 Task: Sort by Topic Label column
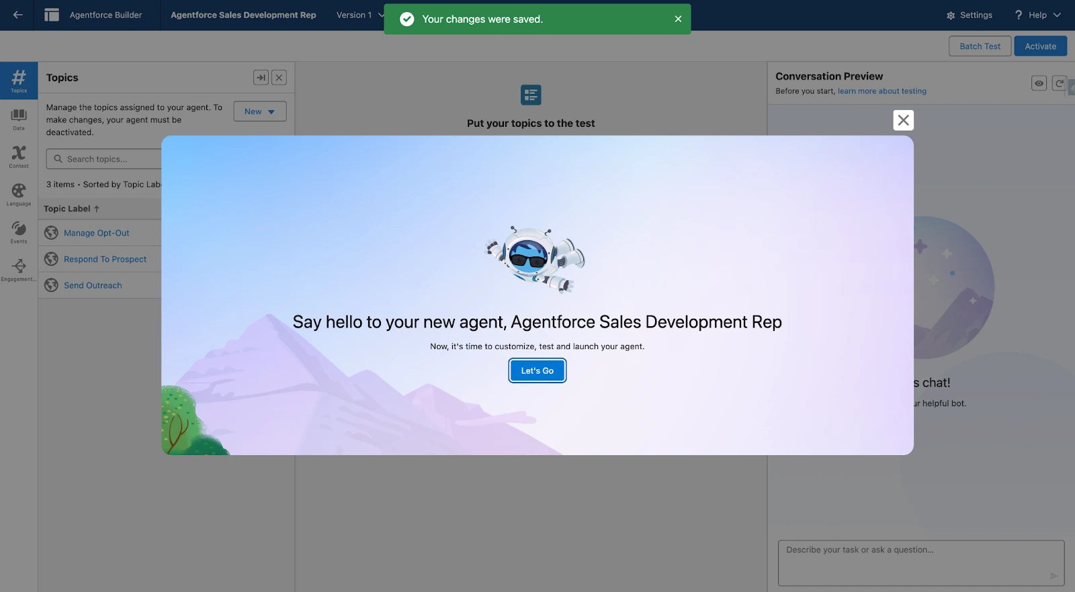[72, 209]
